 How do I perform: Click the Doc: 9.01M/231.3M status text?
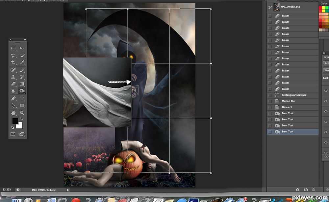click(44, 190)
